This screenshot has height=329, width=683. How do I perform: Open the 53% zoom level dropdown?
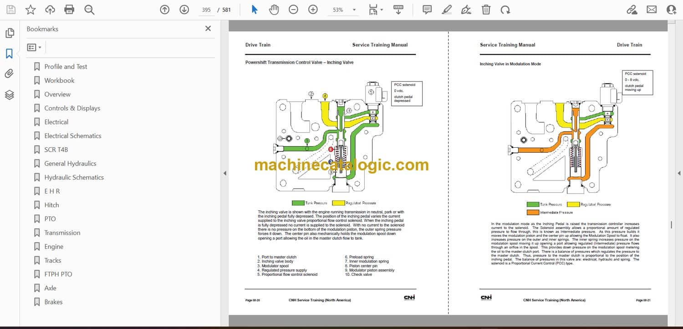point(354,10)
